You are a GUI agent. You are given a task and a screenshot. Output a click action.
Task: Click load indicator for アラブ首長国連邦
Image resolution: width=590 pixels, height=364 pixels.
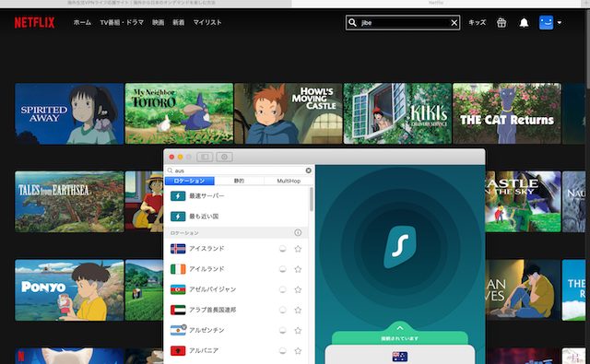(283, 310)
